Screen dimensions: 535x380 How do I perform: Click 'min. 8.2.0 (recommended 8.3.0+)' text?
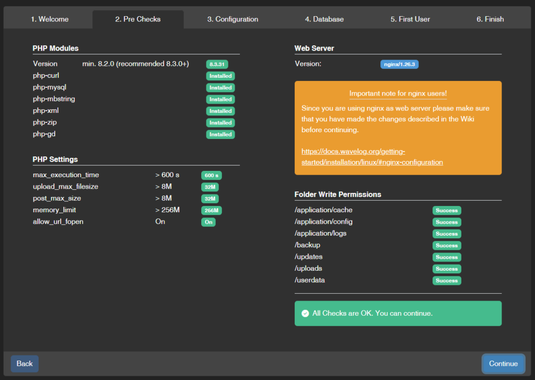135,64
